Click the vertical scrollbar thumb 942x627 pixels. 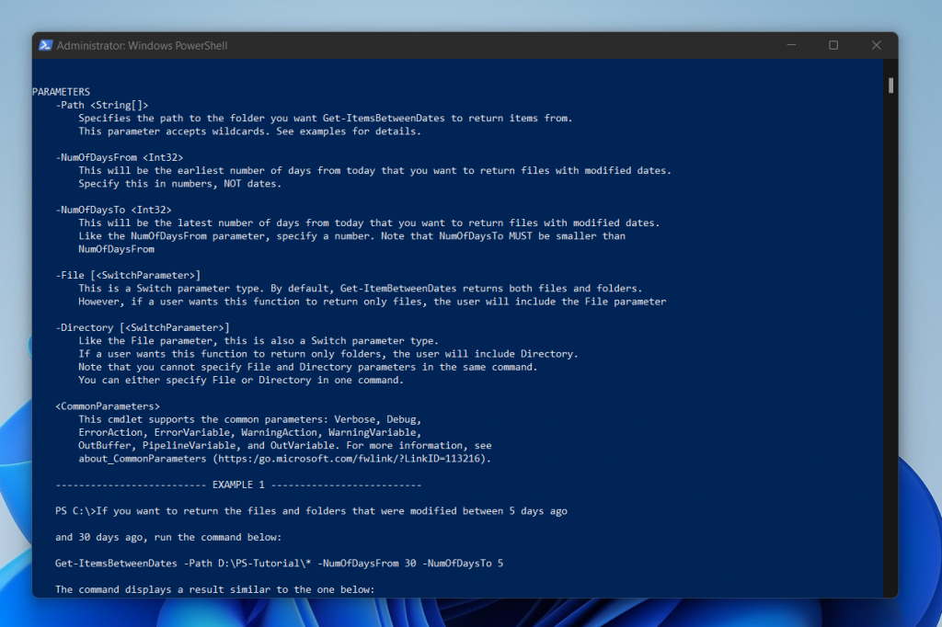point(890,85)
